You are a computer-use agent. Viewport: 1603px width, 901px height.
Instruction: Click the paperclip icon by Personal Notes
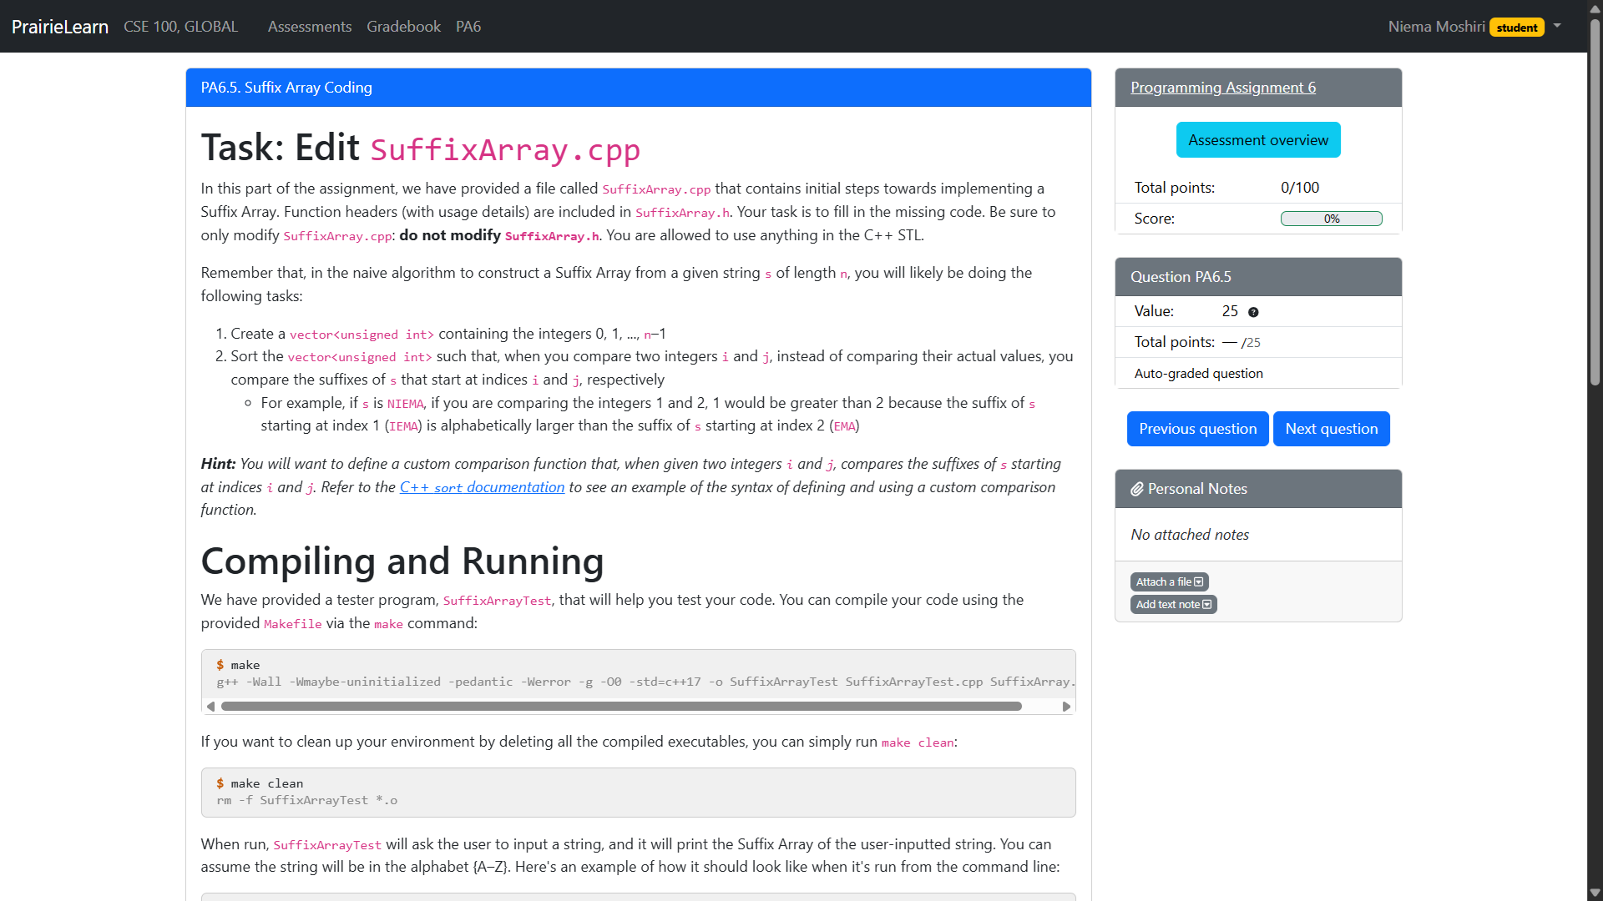tap(1137, 489)
